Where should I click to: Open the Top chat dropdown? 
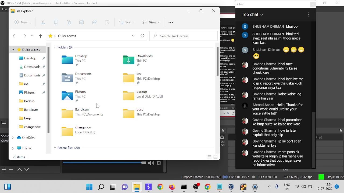pos(252,14)
